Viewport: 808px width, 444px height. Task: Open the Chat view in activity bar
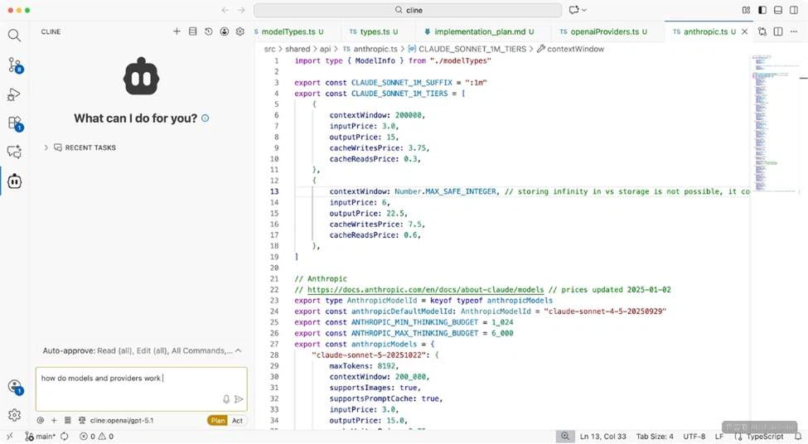point(14,152)
